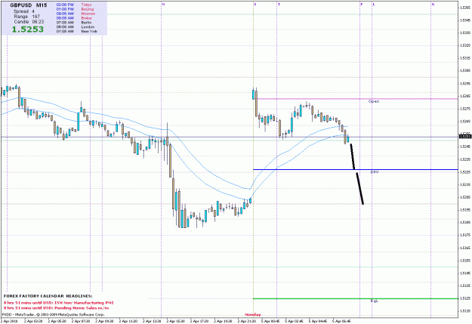Screen dimensions: 472x324
Task: Click the 2 Apr 21:30 time label
Action: click(x=247, y=321)
